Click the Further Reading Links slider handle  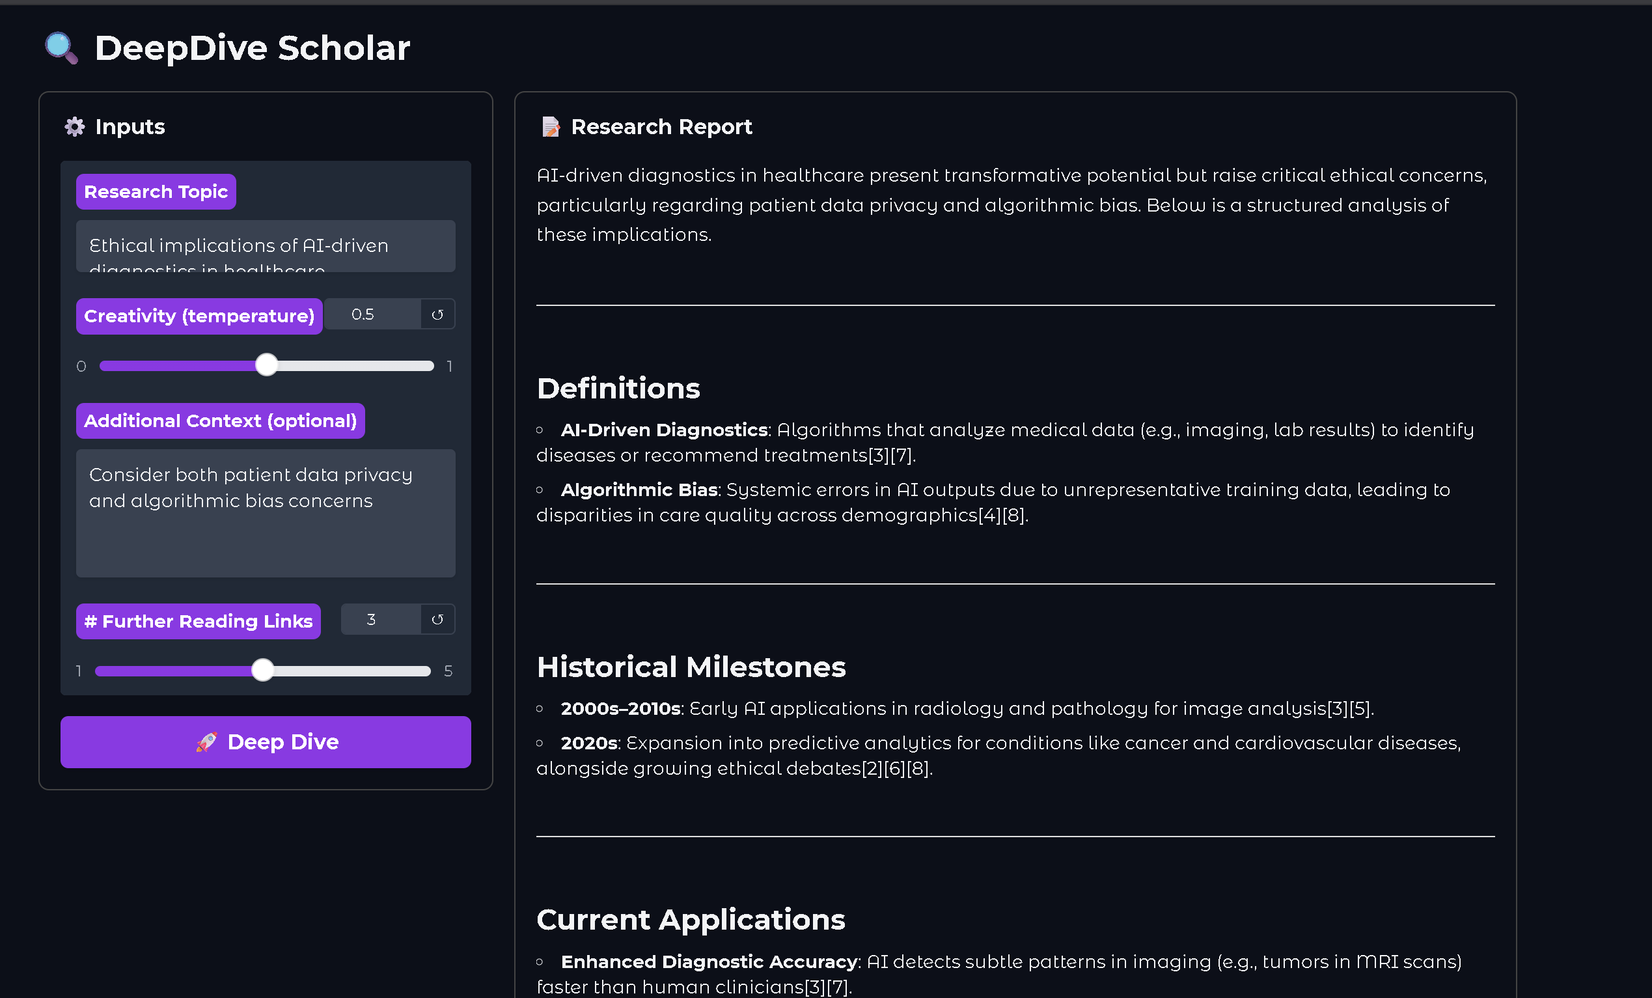pos(263,670)
